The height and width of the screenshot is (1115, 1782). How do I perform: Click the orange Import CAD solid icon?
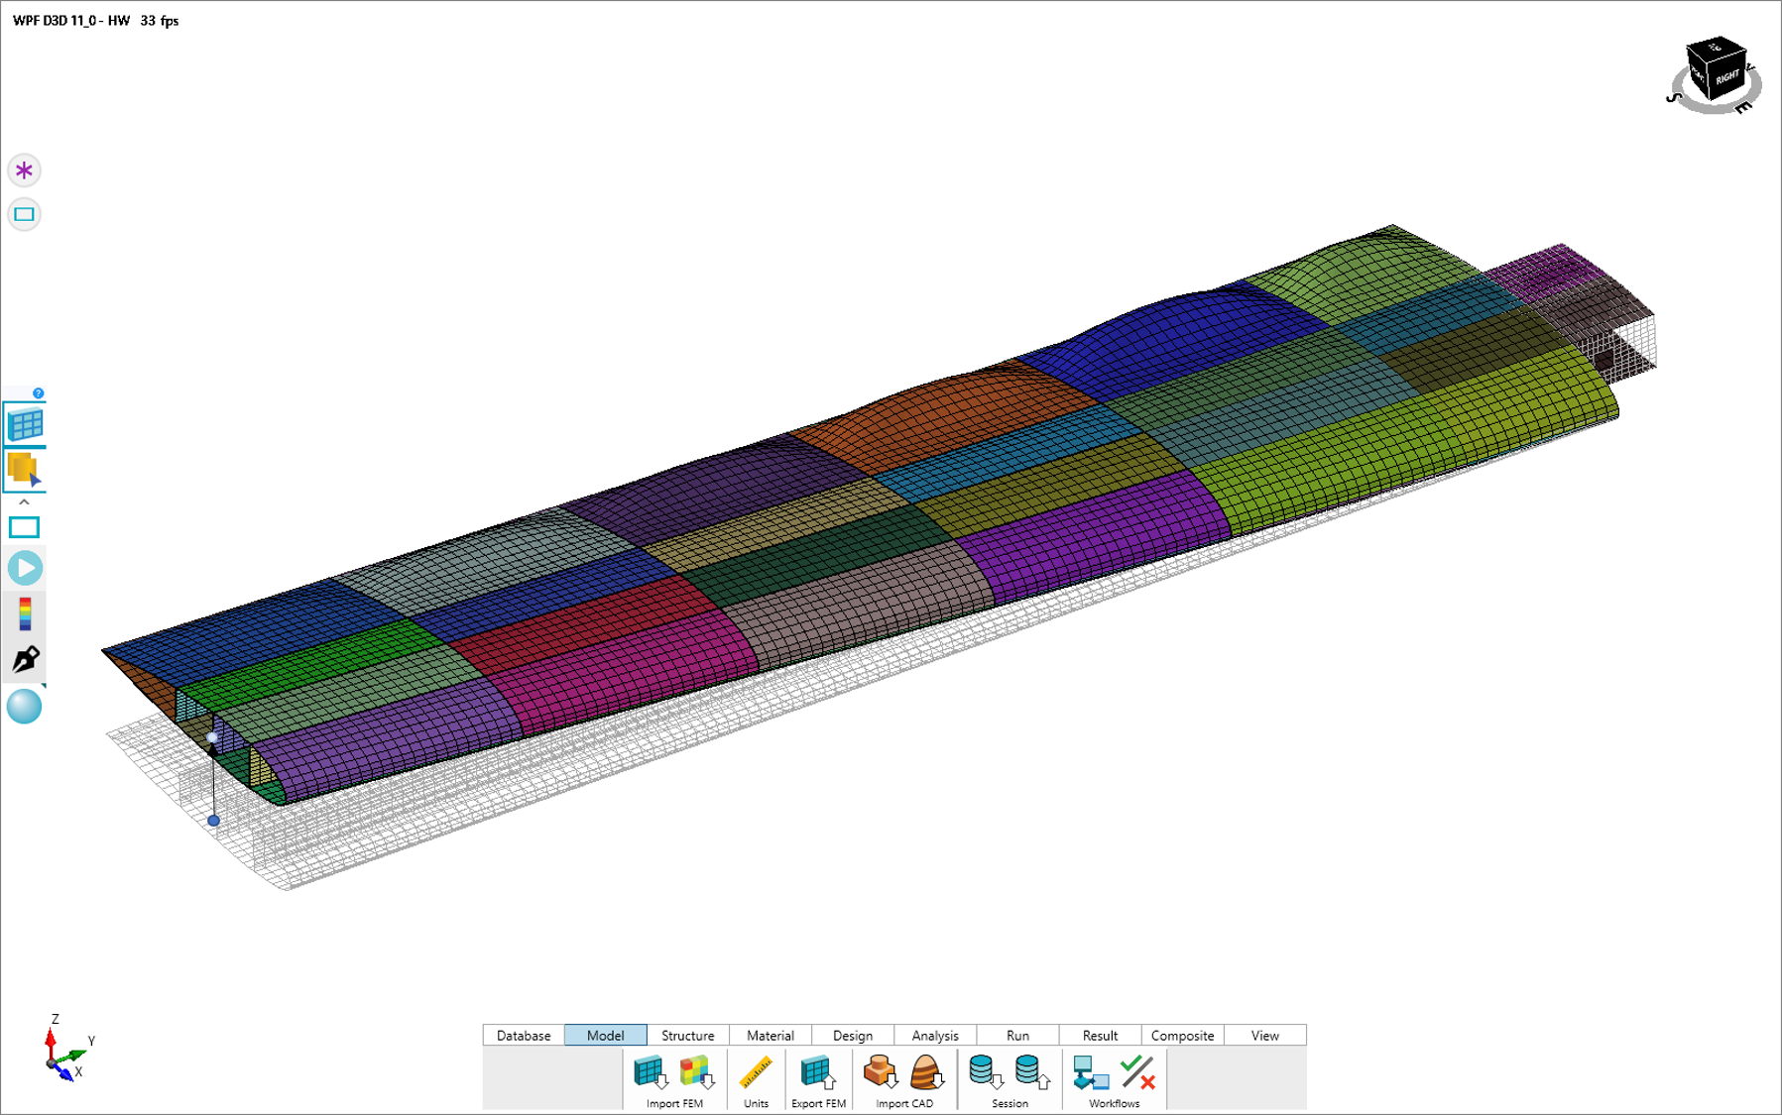881,1072
